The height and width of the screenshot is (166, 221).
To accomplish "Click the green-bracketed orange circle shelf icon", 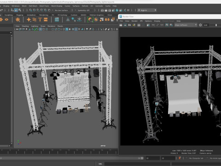I will click(90, 19).
